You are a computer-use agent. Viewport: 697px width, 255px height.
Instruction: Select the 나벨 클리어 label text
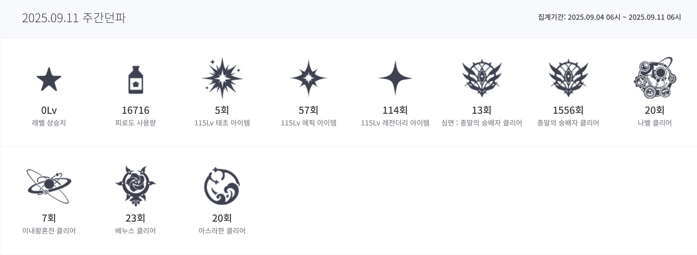[655, 123]
